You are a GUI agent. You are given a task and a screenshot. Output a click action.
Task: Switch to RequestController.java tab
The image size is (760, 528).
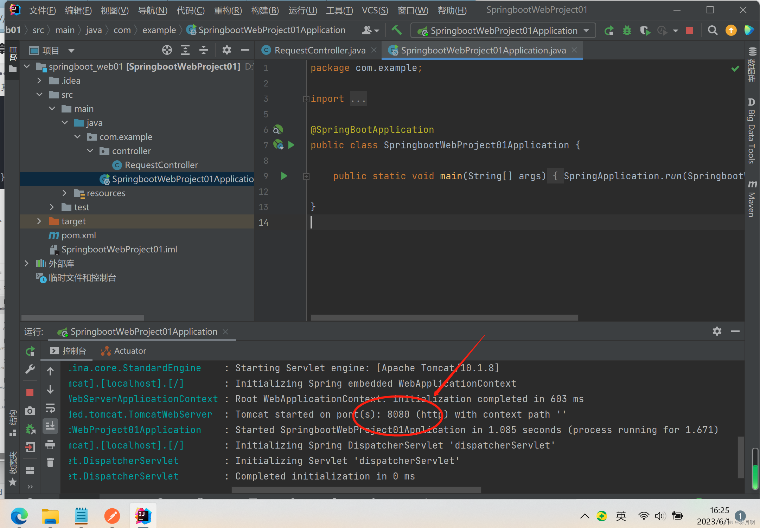[x=320, y=50]
